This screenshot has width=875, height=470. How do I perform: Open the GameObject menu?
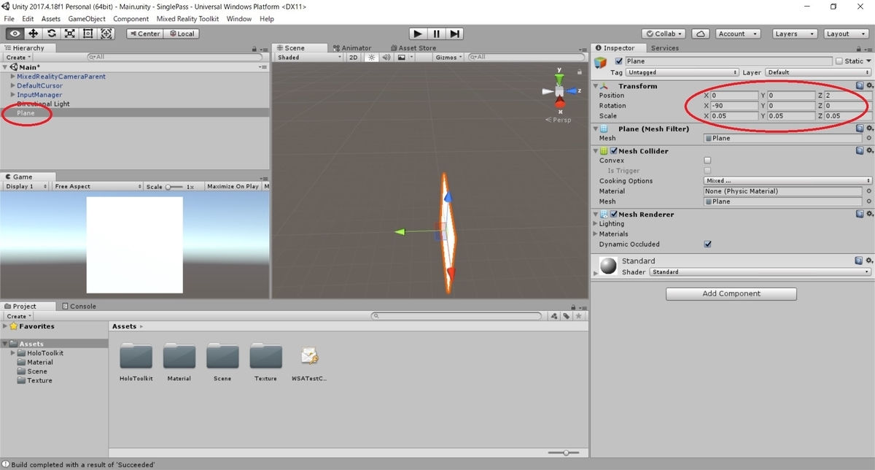point(86,19)
